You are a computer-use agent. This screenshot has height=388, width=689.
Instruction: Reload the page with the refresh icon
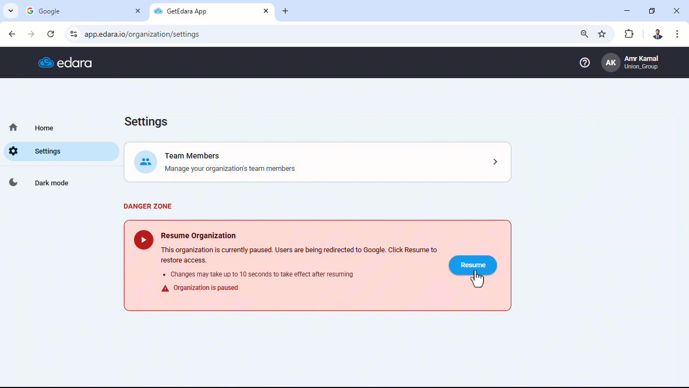click(x=51, y=34)
